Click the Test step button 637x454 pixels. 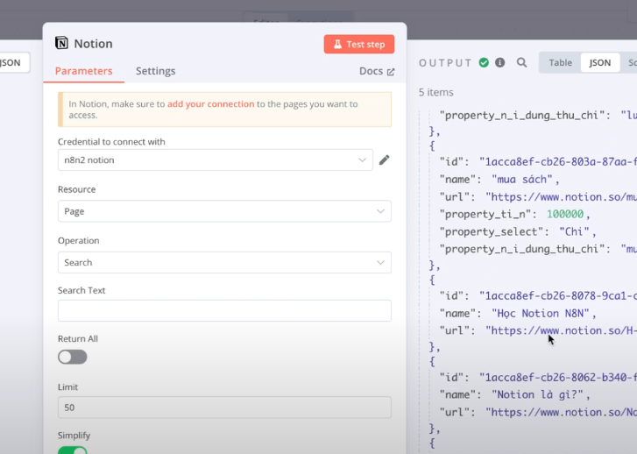pos(359,44)
